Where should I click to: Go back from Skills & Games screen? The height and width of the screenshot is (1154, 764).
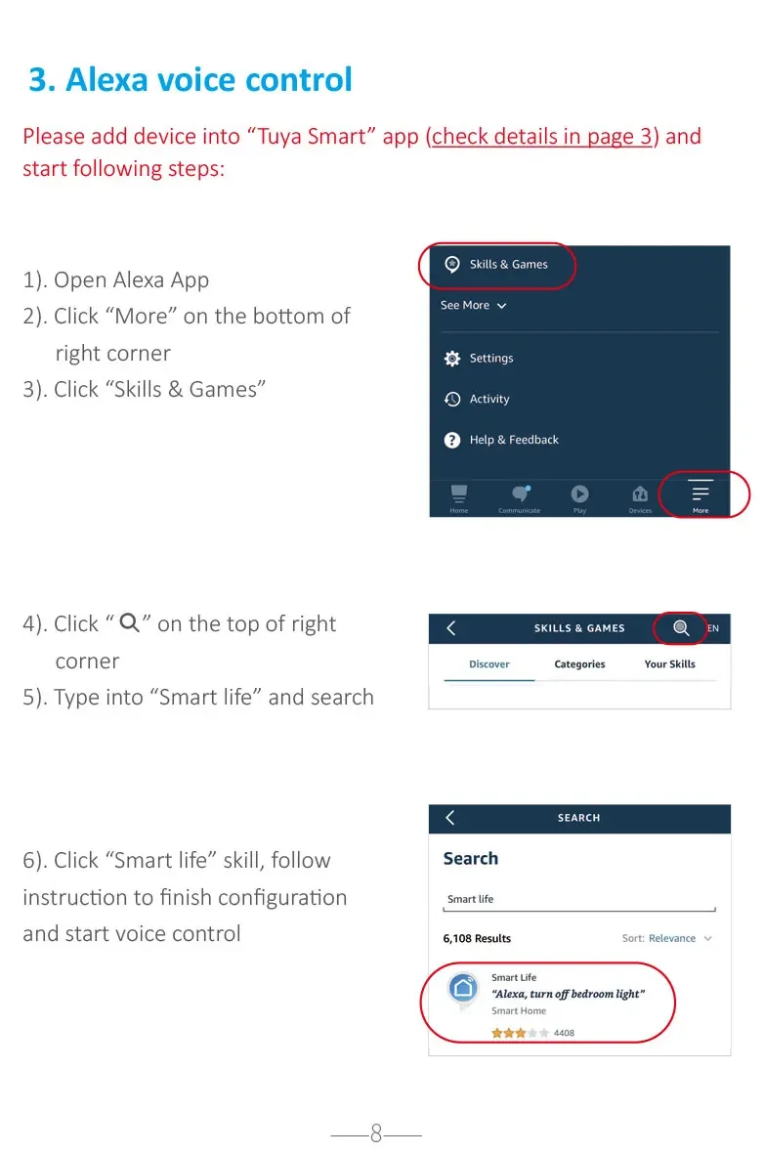tap(451, 627)
